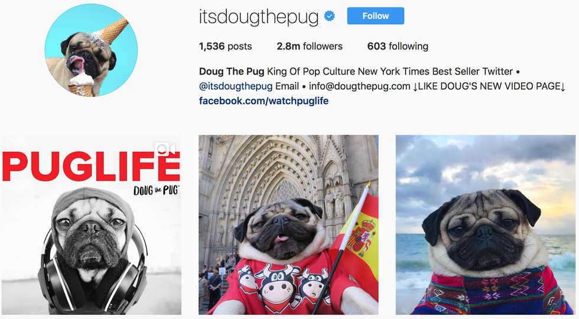Open the 2.8m followers list

click(310, 46)
